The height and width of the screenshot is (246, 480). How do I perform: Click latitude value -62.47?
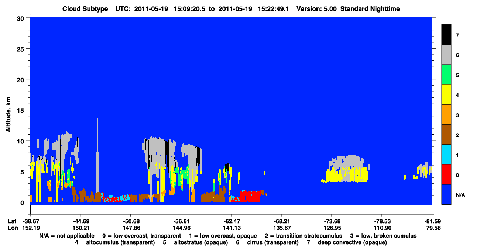(231, 221)
